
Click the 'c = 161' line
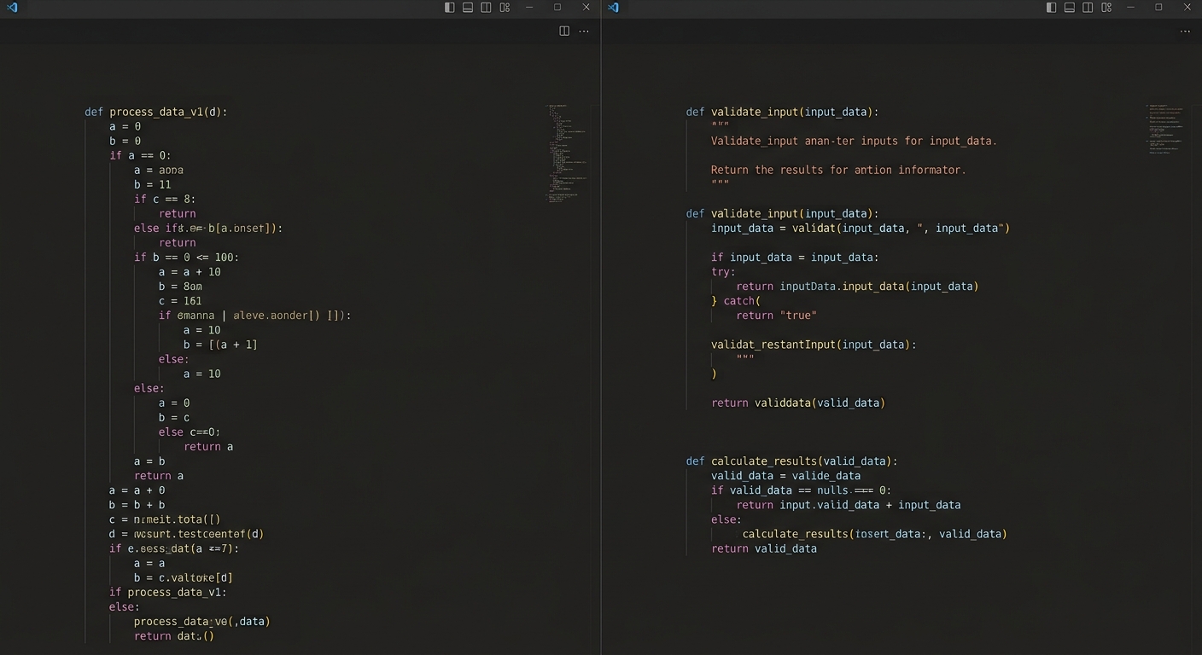[180, 301]
